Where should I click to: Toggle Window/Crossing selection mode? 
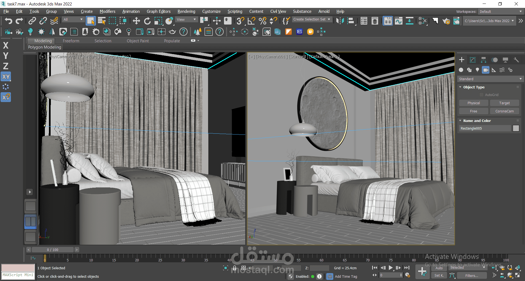123,21
